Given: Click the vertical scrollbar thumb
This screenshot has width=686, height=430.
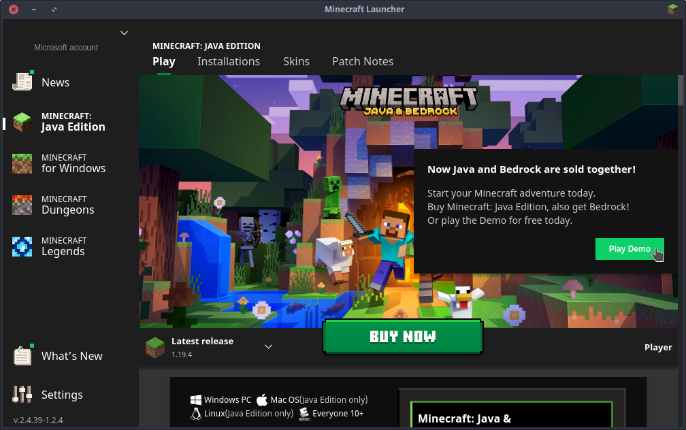Looking at the screenshot, I should tap(681, 90).
